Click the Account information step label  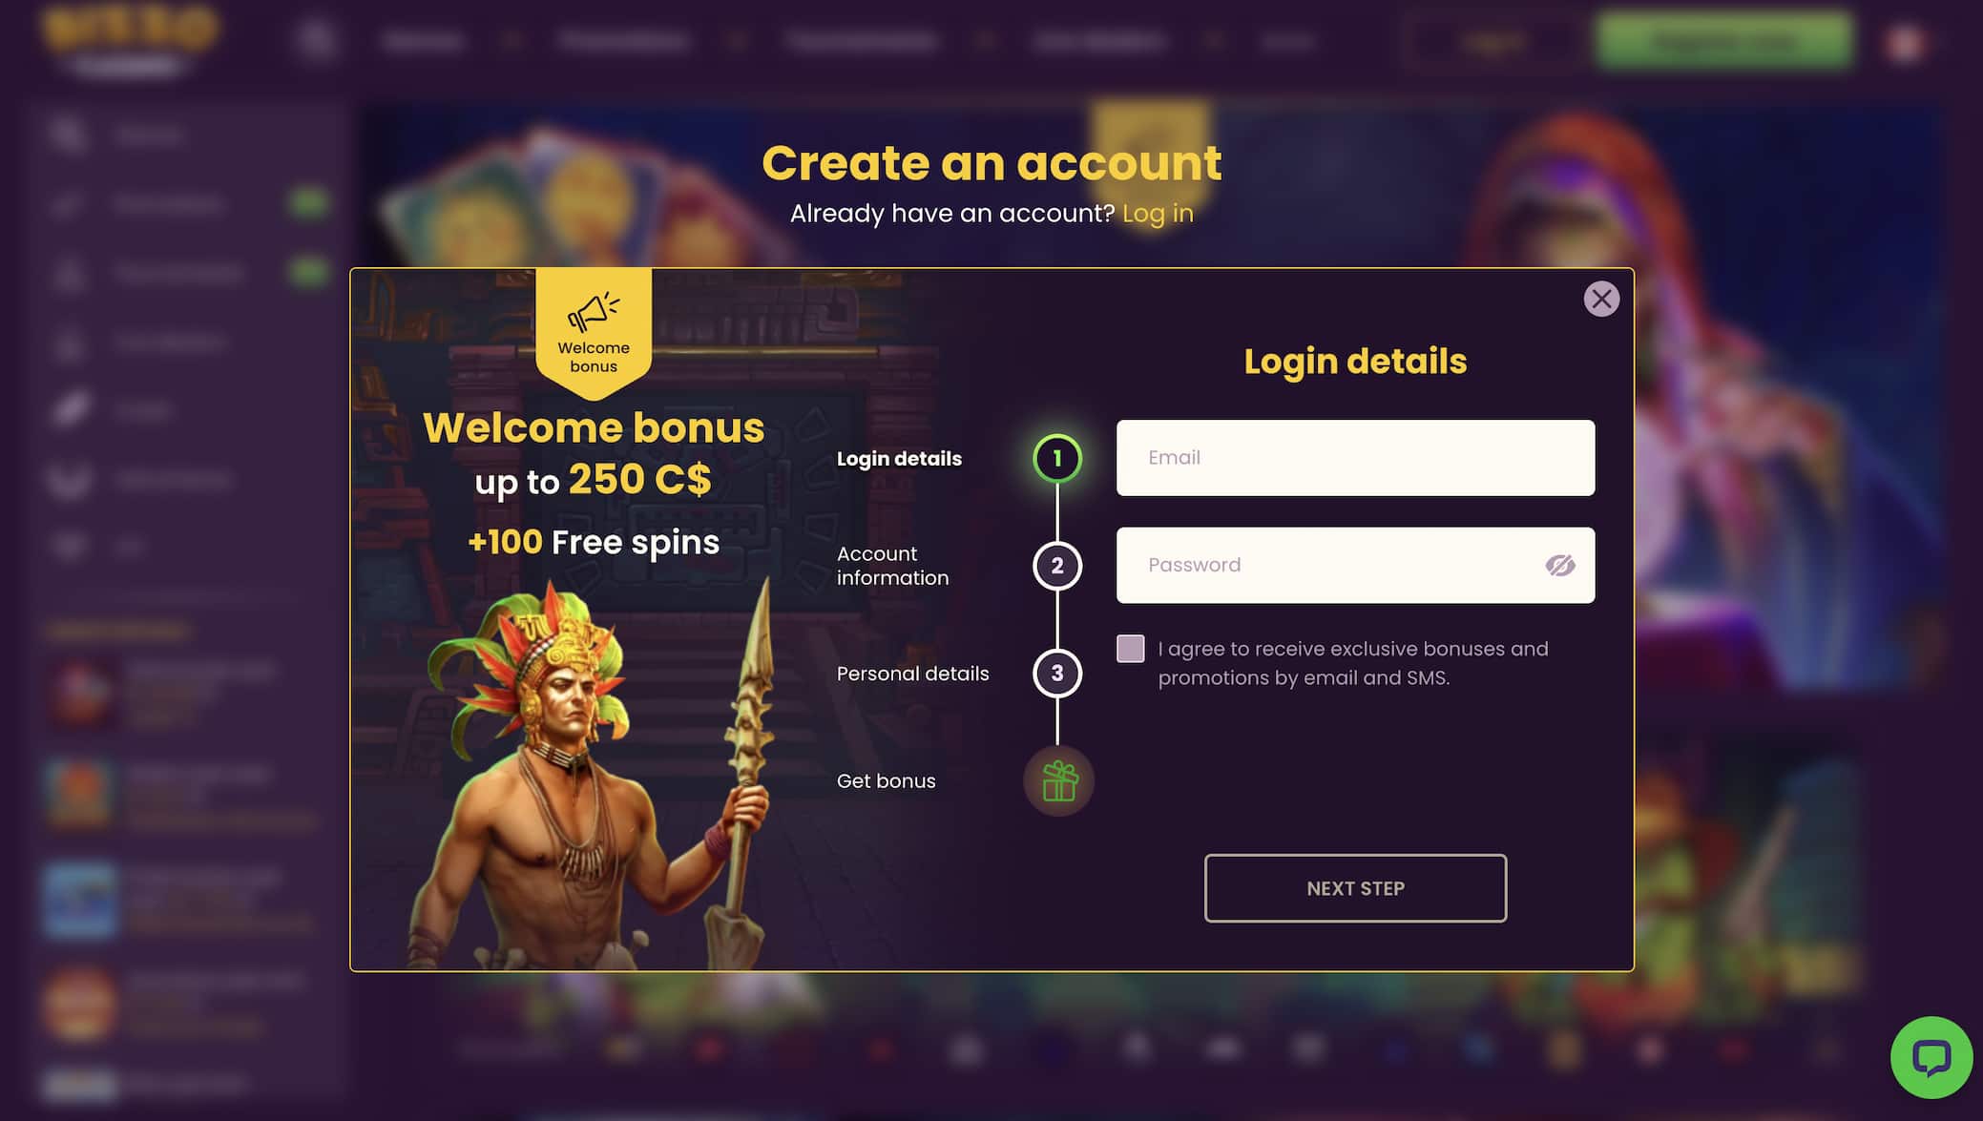coord(892,566)
